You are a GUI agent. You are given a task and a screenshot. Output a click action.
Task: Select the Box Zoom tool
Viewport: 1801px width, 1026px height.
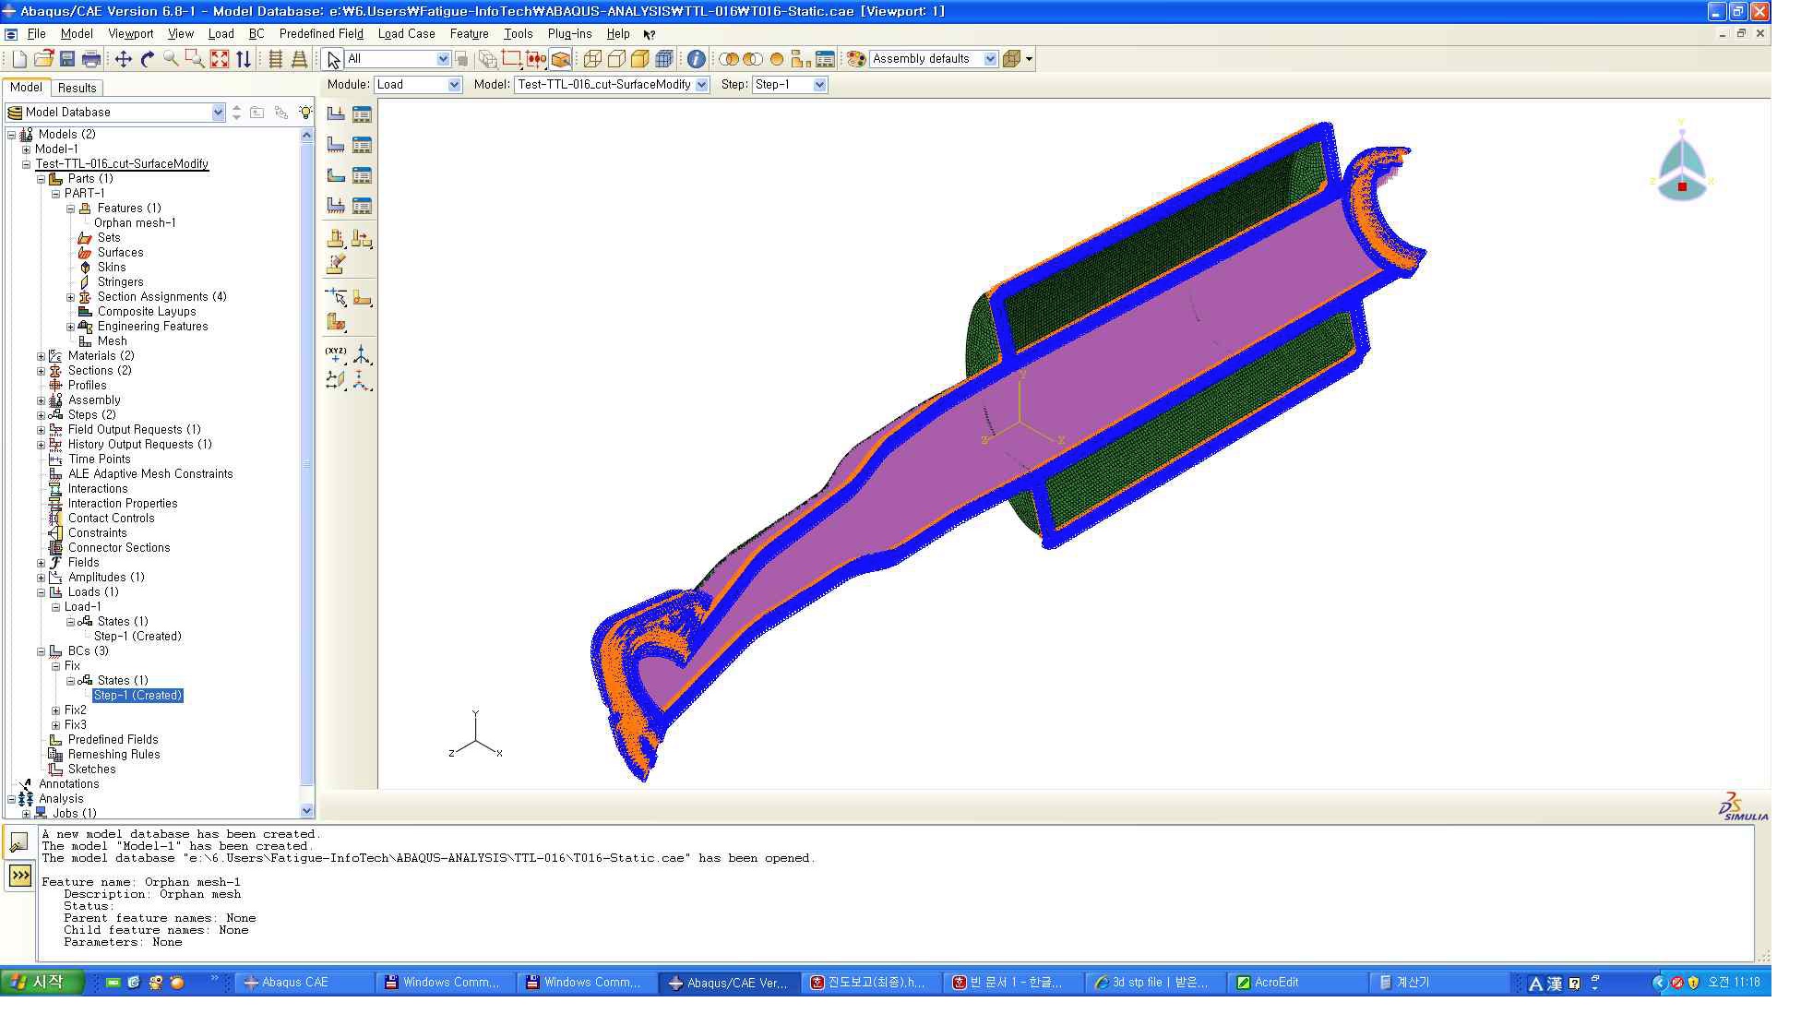click(195, 59)
